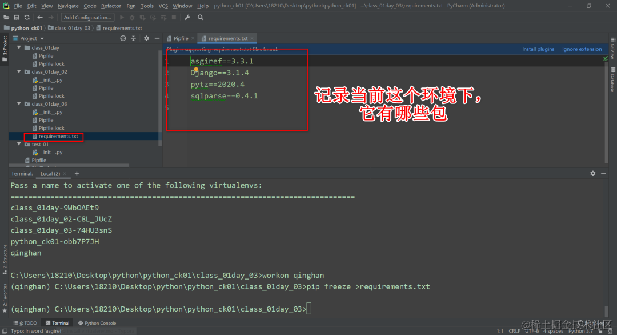Open the VCS menu
The width and height of the screenshot is (617, 335).
(x=163, y=6)
